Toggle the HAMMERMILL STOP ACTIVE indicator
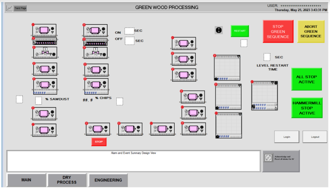 tap(307, 108)
